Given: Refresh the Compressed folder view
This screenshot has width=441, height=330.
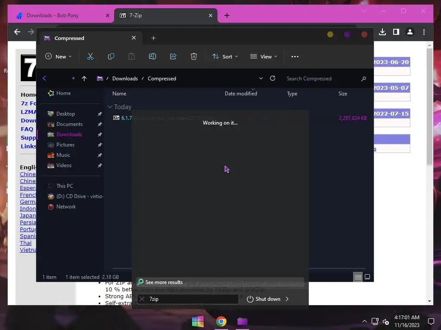Looking at the screenshot, I should (x=273, y=78).
